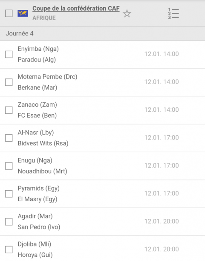The width and height of the screenshot is (205, 261).
Task: Collapse the Journée 4 round header
Action: coord(102,33)
